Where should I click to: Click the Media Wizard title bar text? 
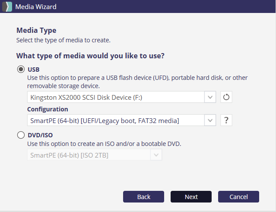point(36,6)
